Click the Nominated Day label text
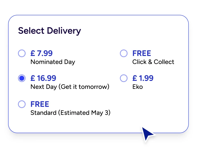Screen dimensions: 197x148 53,62
